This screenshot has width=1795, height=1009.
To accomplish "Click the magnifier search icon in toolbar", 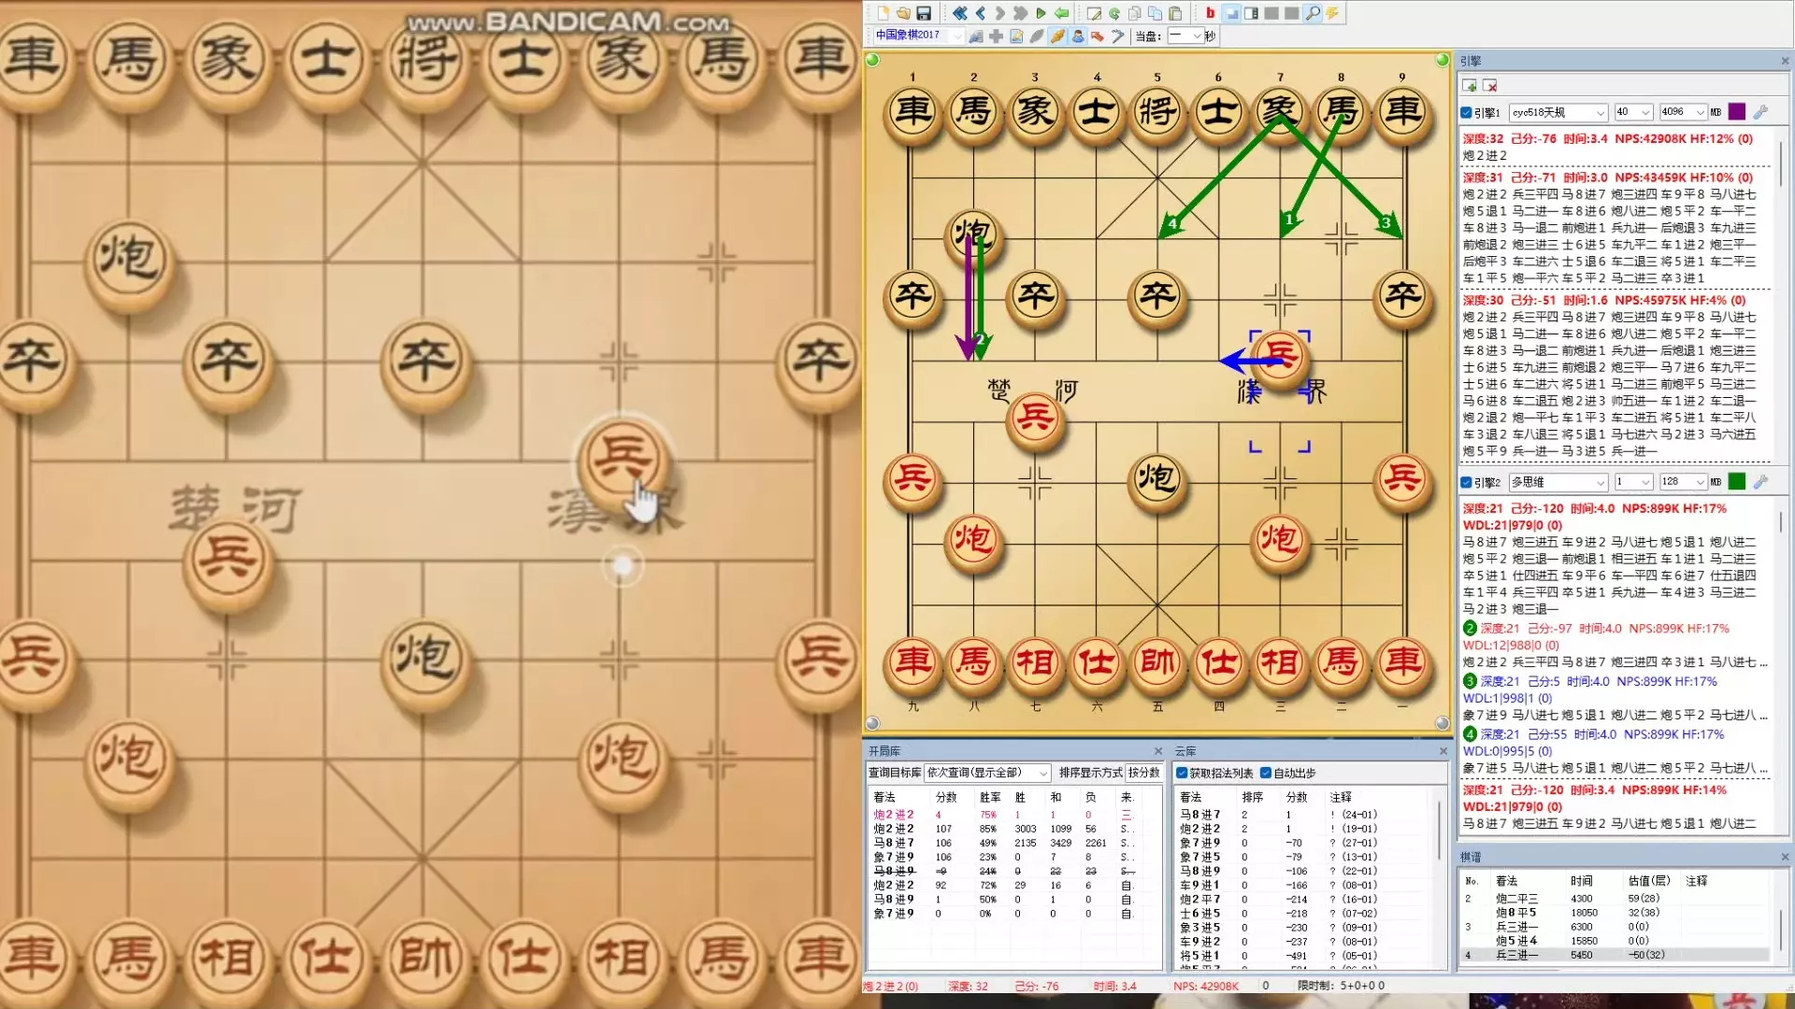I will point(1313,13).
